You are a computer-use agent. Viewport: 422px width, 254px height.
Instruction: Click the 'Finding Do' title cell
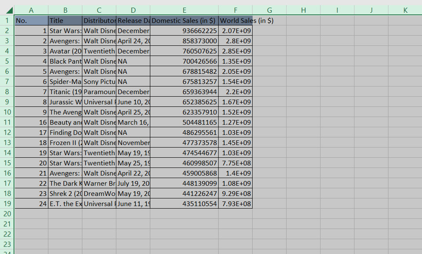pos(65,132)
